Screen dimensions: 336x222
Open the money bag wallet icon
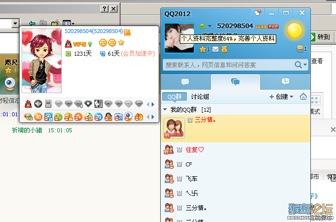click(224, 50)
